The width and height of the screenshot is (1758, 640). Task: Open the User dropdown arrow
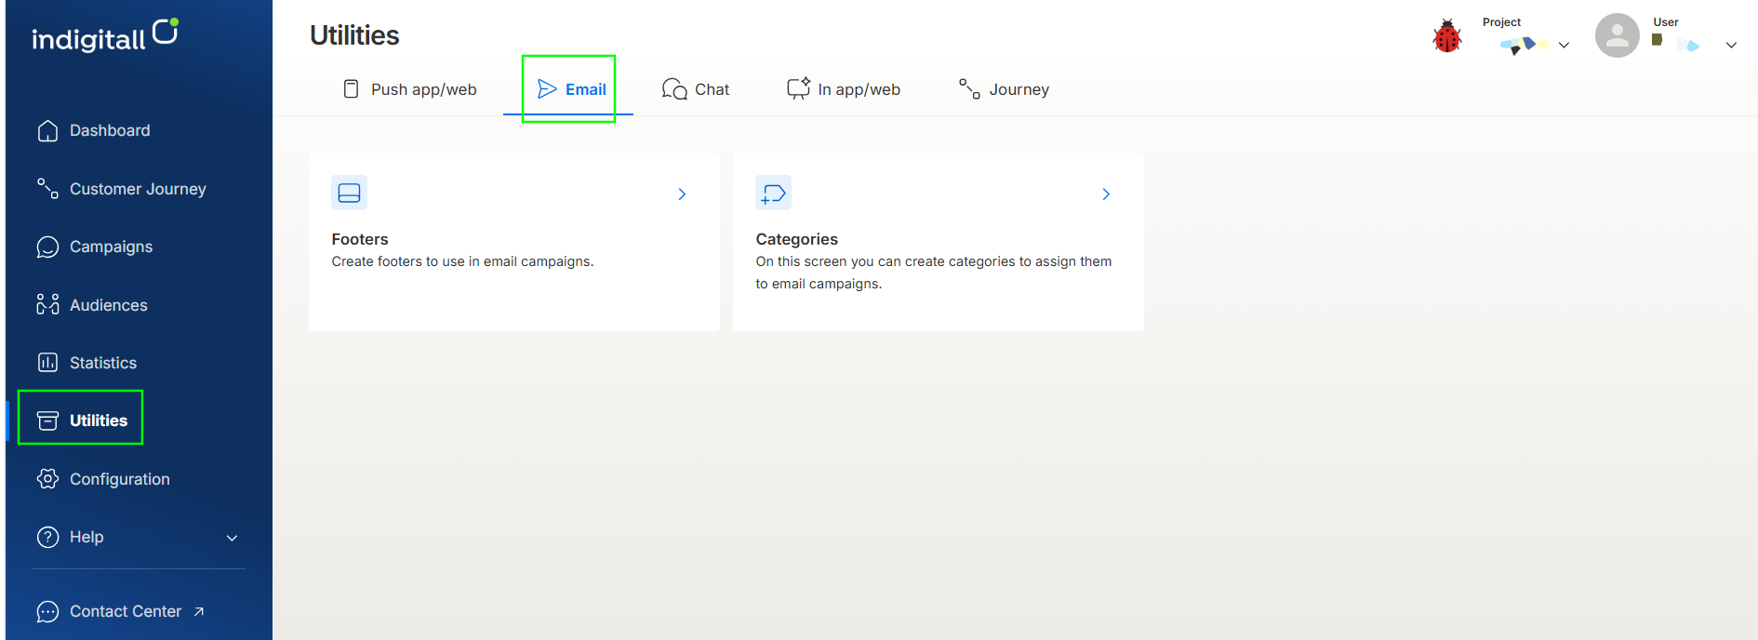point(1731,45)
